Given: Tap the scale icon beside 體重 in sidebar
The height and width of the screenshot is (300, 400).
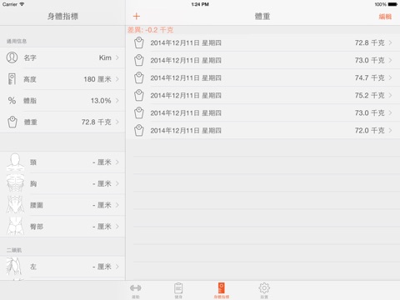Looking at the screenshot, I should (12, 122).
